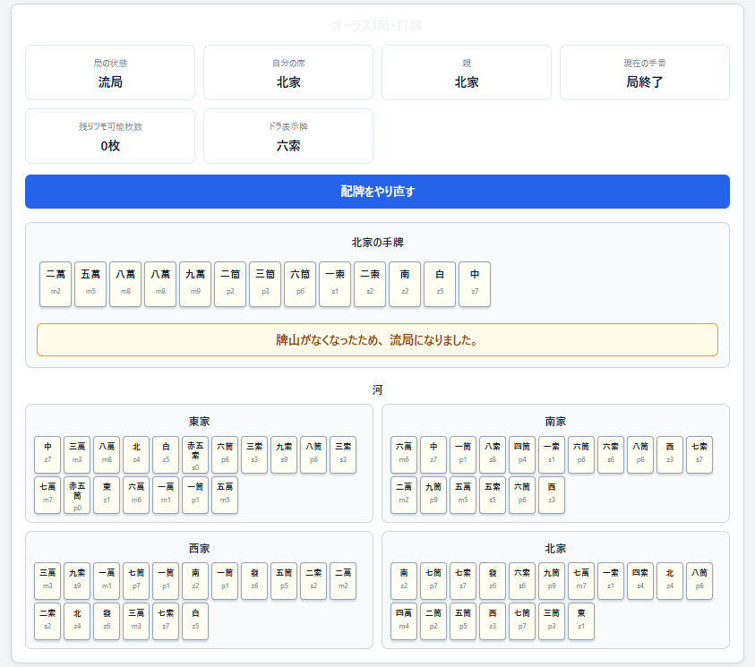Click the 六索 tile in 南家's river
The height and width of the screenshot is (667, 755).
[611, 455]
